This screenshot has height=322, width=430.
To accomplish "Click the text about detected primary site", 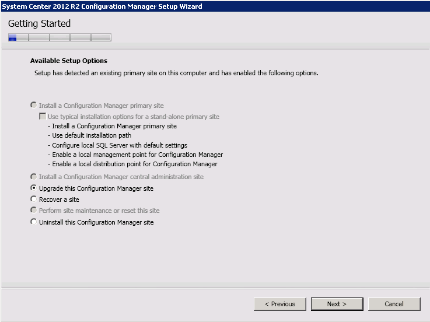I will (176, 73).
